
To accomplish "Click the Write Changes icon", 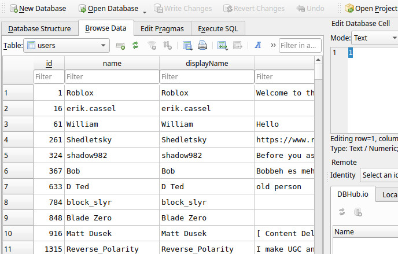I will point(159,8).
